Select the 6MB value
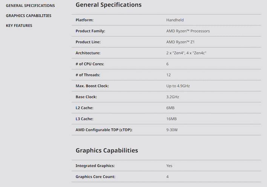This screenshot has width=267, height=187. click(x=170, y=108)
